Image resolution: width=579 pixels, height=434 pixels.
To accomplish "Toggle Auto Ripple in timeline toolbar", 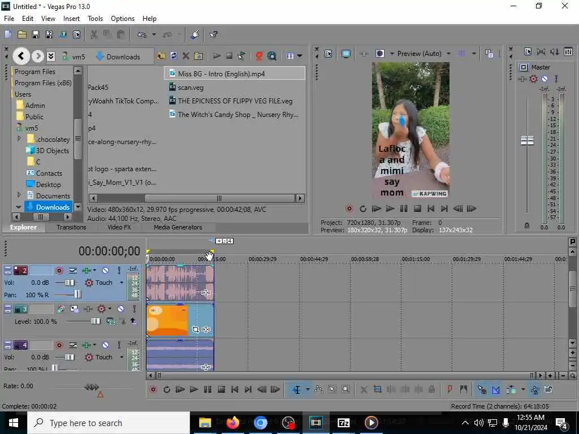I will point(511,389).
